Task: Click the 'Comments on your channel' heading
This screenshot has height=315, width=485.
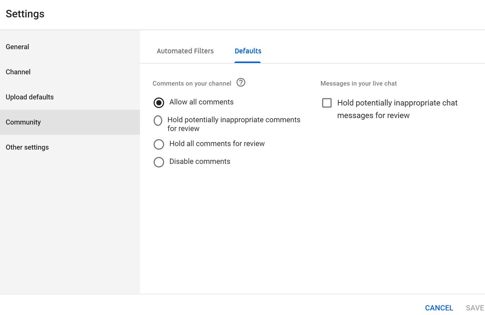Action: [192, 83]
